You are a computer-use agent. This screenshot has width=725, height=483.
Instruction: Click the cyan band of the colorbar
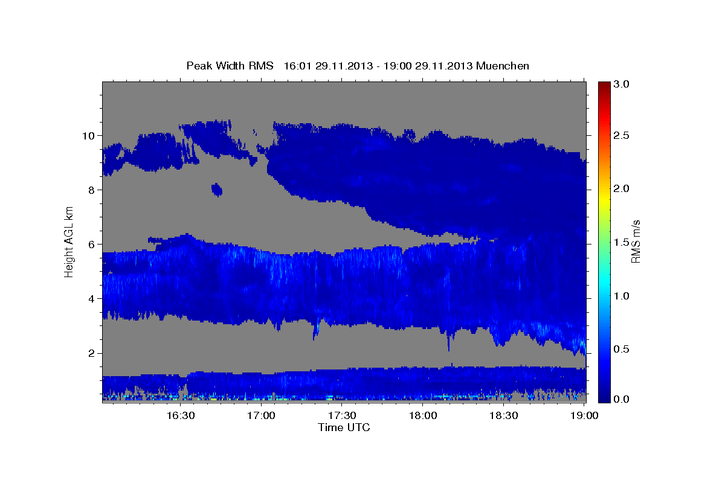604,281
